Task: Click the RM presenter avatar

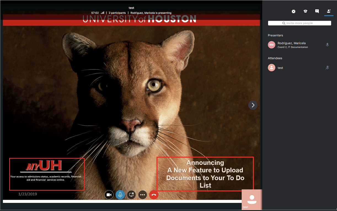Action: [272, 45]
